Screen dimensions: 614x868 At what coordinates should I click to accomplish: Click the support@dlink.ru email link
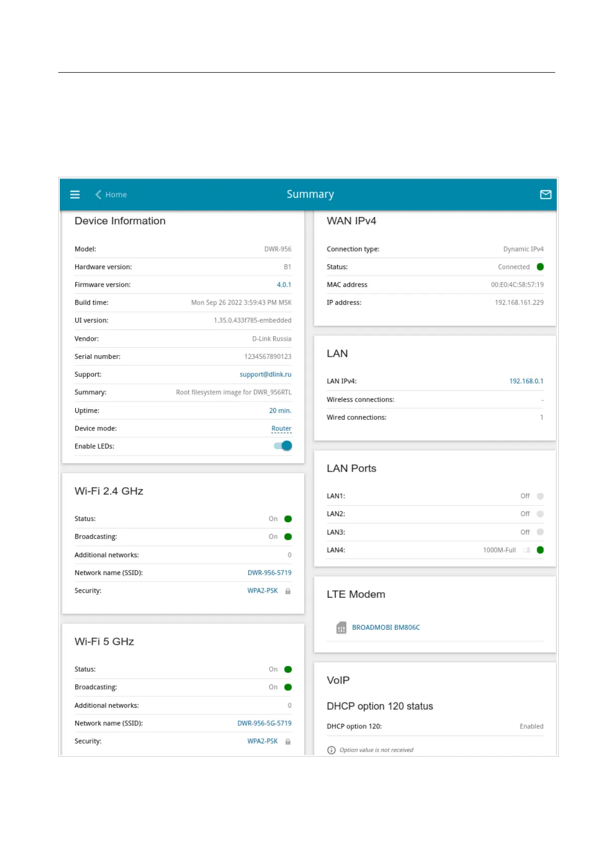(265, 374)
